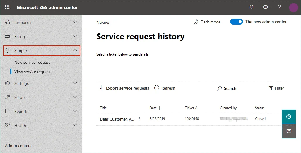Toggle the new admin center switch
This screenshot has width=301, height=153.
click(236, 22)
